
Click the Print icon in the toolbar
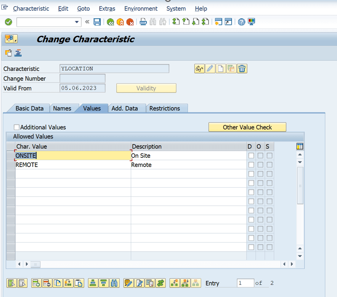point(143,22)
